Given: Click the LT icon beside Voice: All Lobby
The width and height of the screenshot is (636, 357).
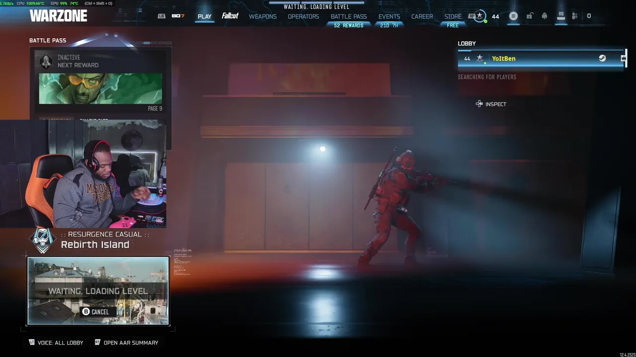Looking at the screenshot, I should (32, 342).
